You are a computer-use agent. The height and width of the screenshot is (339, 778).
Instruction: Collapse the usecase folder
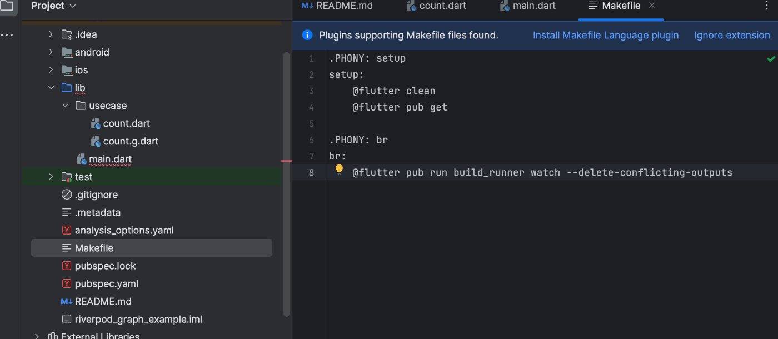click(65, 106)
